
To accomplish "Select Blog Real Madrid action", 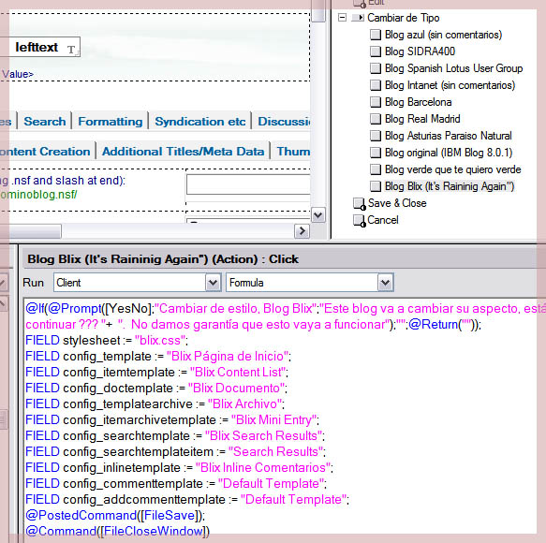I will [422, 119].
